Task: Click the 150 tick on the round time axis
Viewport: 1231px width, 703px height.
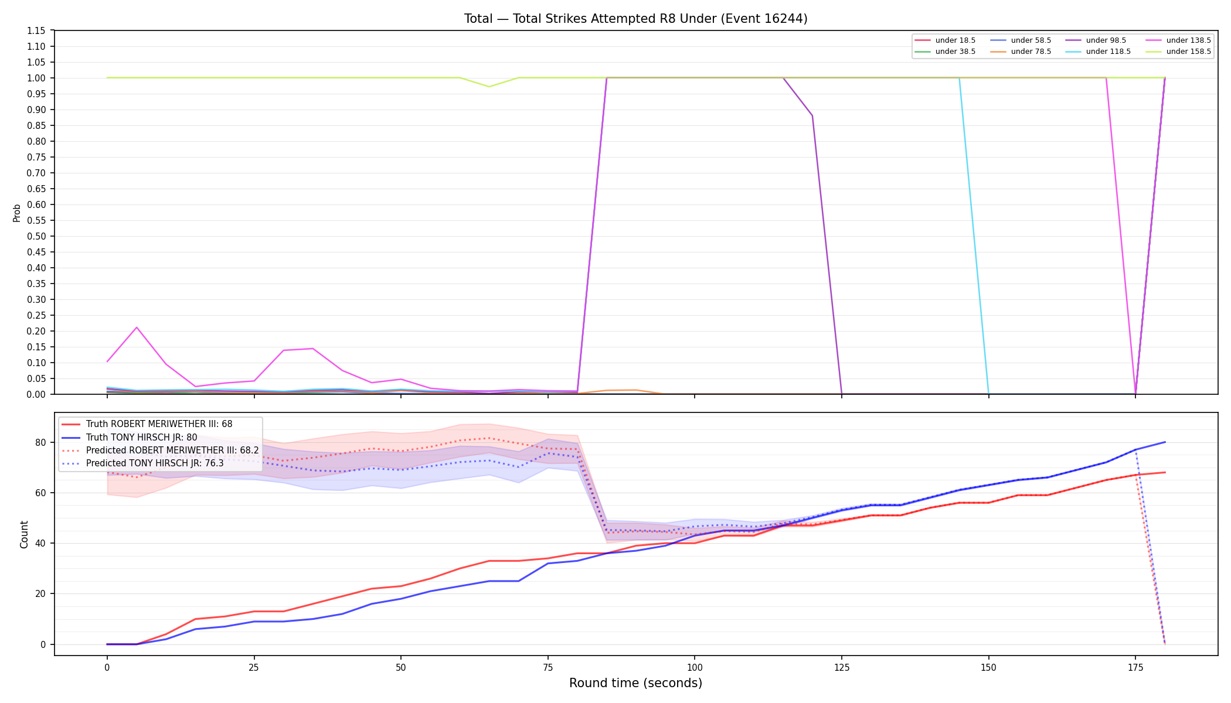Action: click(x=988, y=667)
